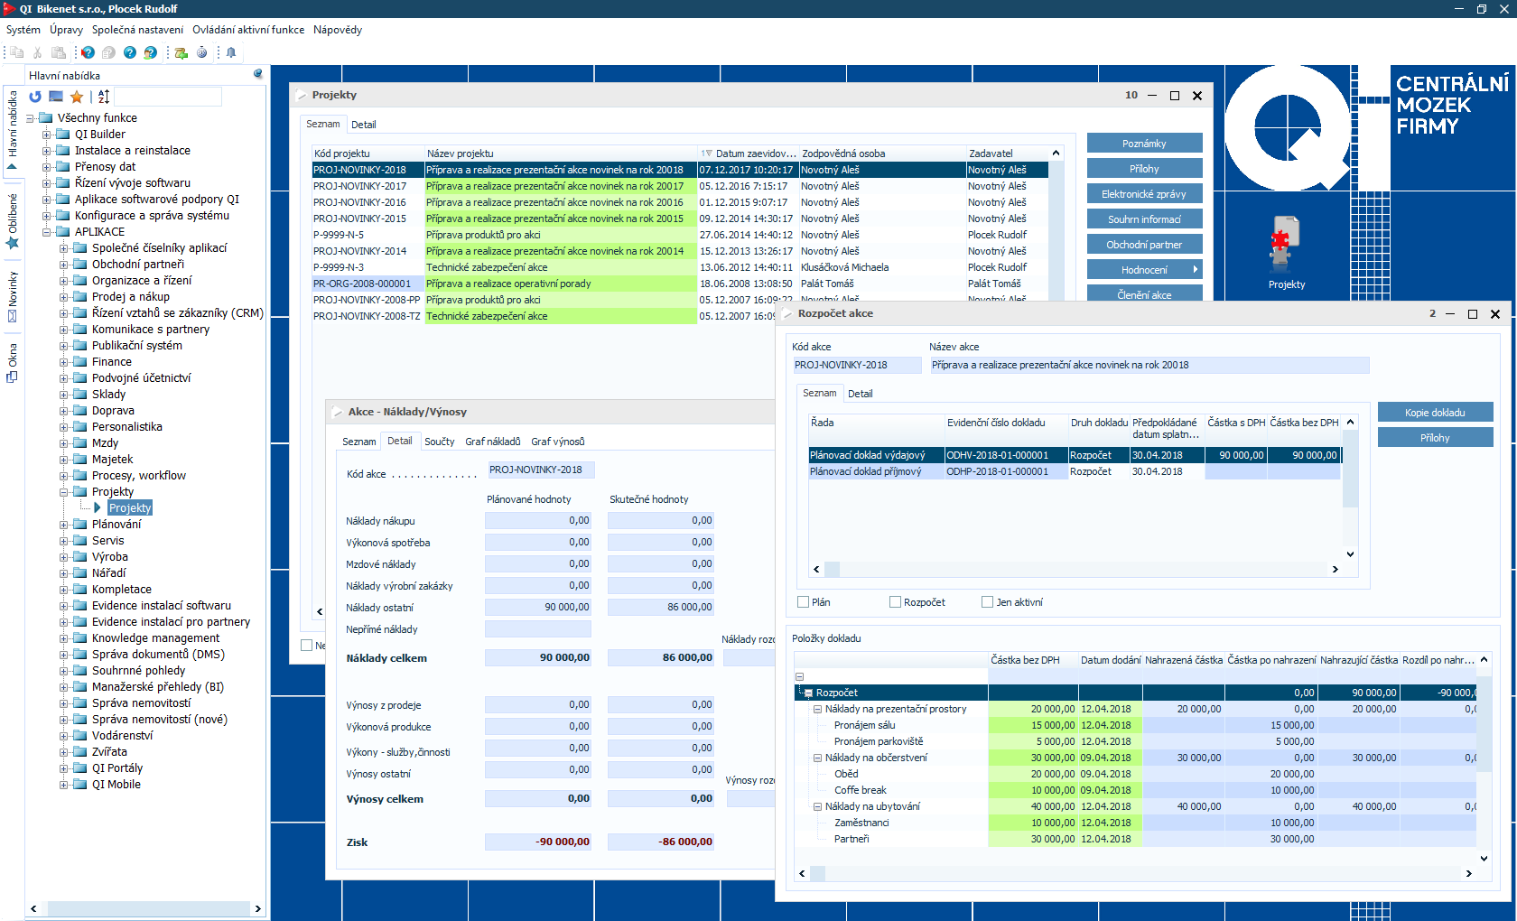
Task: Click the search field in Hlavní nabídka
Action: [x=168, y=97]
